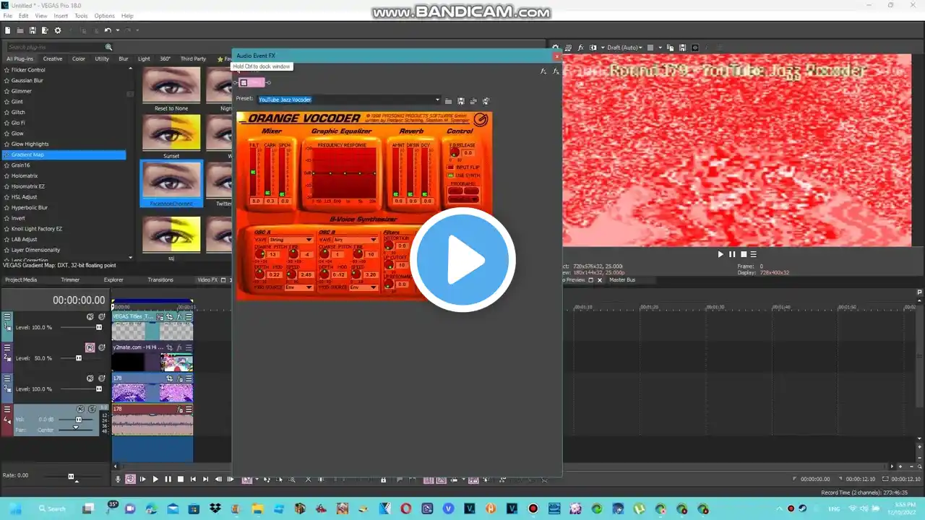Click the big blue play overlay button

[463, 260]
